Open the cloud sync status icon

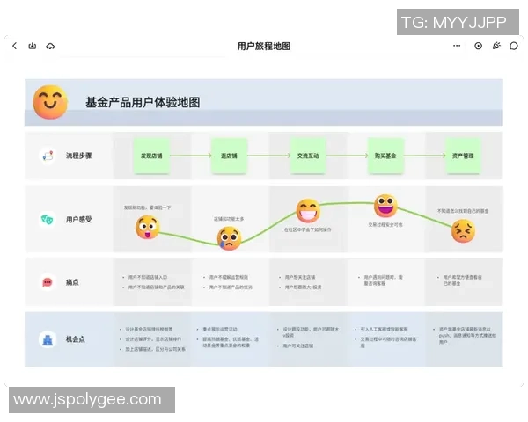tap(50, 46)
